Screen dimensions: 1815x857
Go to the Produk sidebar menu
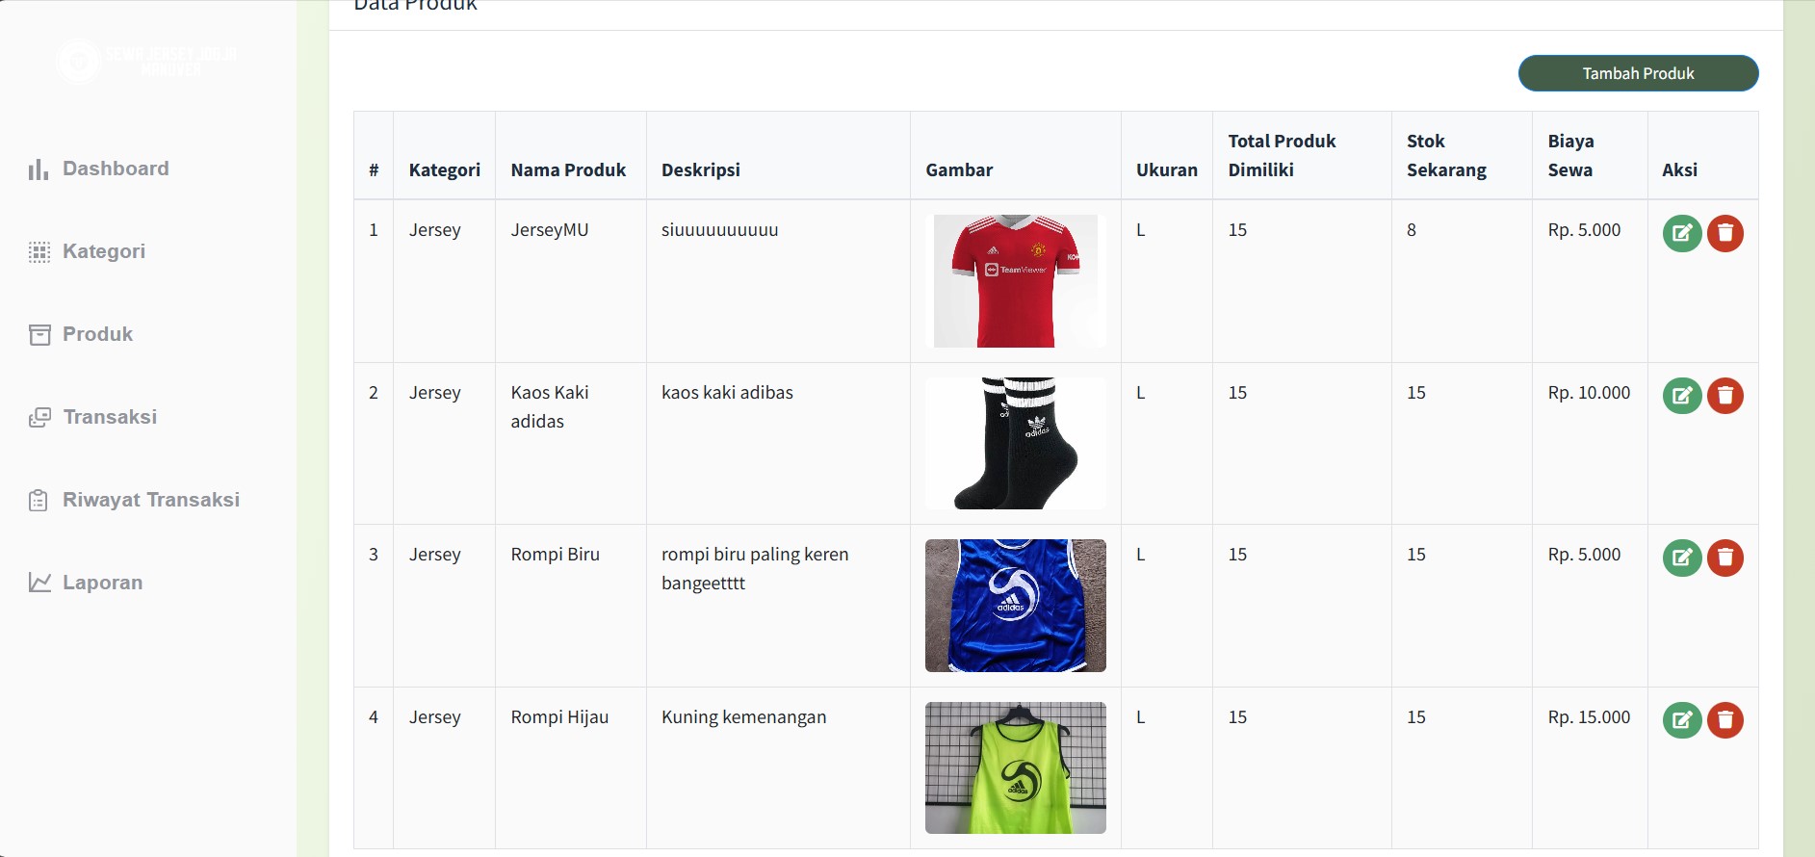click(97, 334)
